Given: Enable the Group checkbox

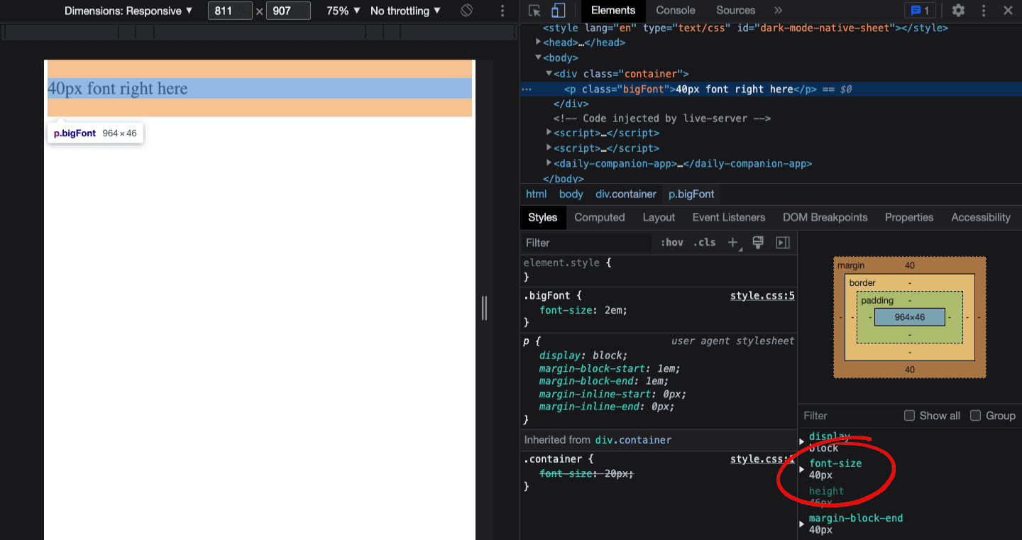Looking at the screenshot, I should click(x=975, y=415).
